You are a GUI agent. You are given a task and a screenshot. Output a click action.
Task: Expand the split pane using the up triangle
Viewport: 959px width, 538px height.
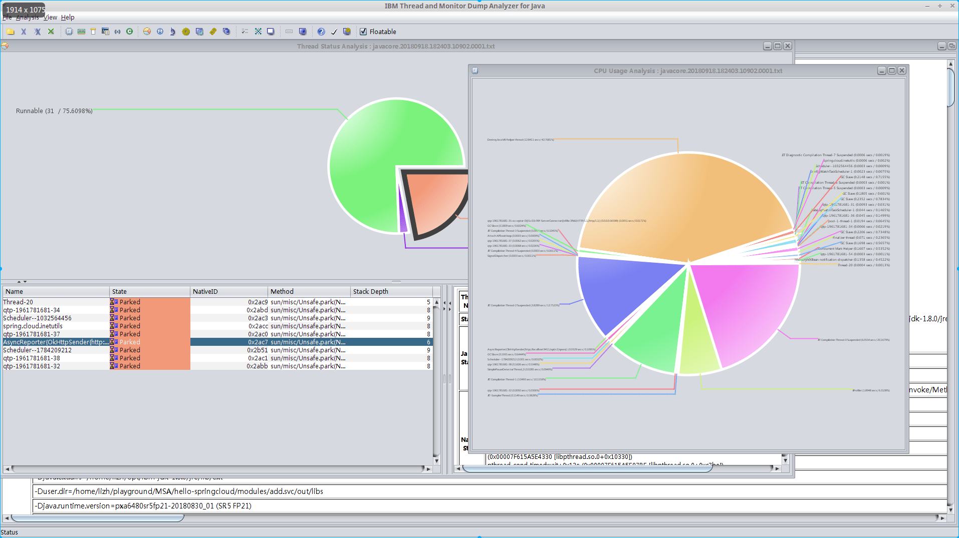[18, 281]
